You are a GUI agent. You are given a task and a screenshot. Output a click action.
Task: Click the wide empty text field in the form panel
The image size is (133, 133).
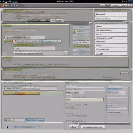coord(34,49)
